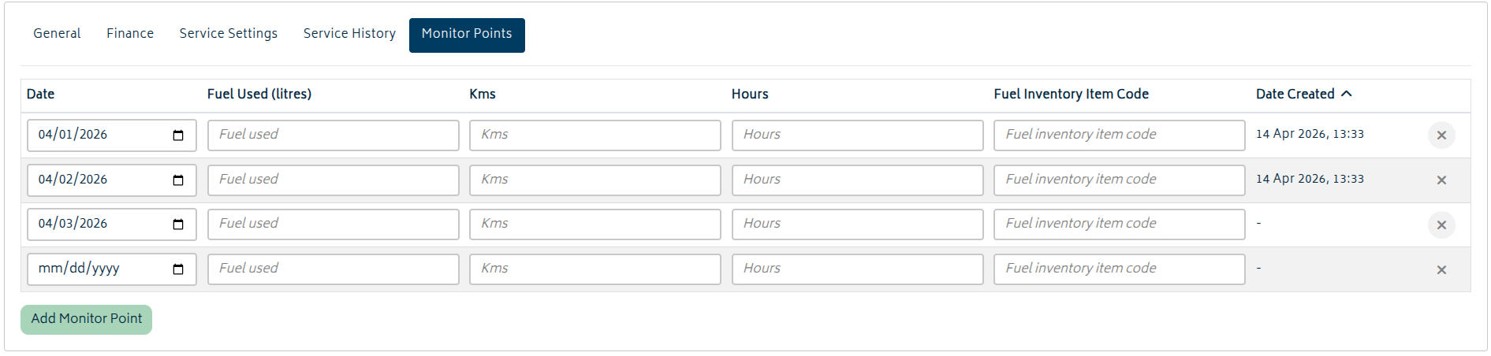
Task: Delete the 04/03/2026 monitor point row
Action: (1441, 225)
